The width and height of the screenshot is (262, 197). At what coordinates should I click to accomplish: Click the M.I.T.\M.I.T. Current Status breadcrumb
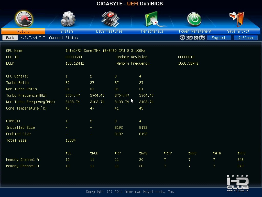tap(49, 38)
